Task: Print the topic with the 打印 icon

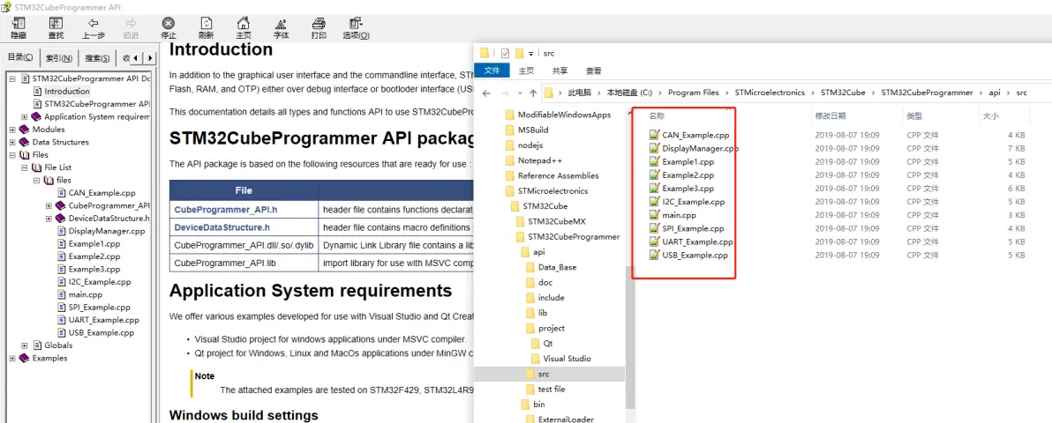Action: coord(319,28)
